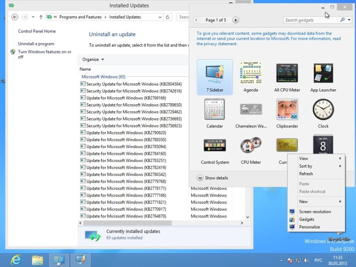The height and width of the screenshot is (267, 356).
Task: Open the Sort by submenu
Action: tap(306, 166)
